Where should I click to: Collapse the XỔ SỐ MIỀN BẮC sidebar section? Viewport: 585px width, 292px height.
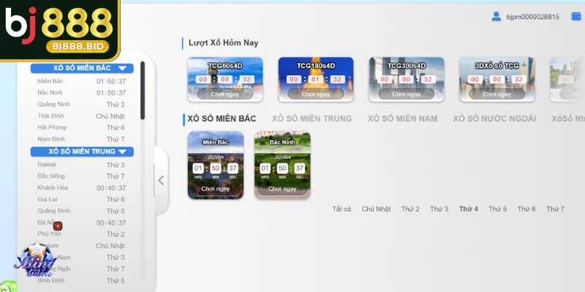pos(82,68)
